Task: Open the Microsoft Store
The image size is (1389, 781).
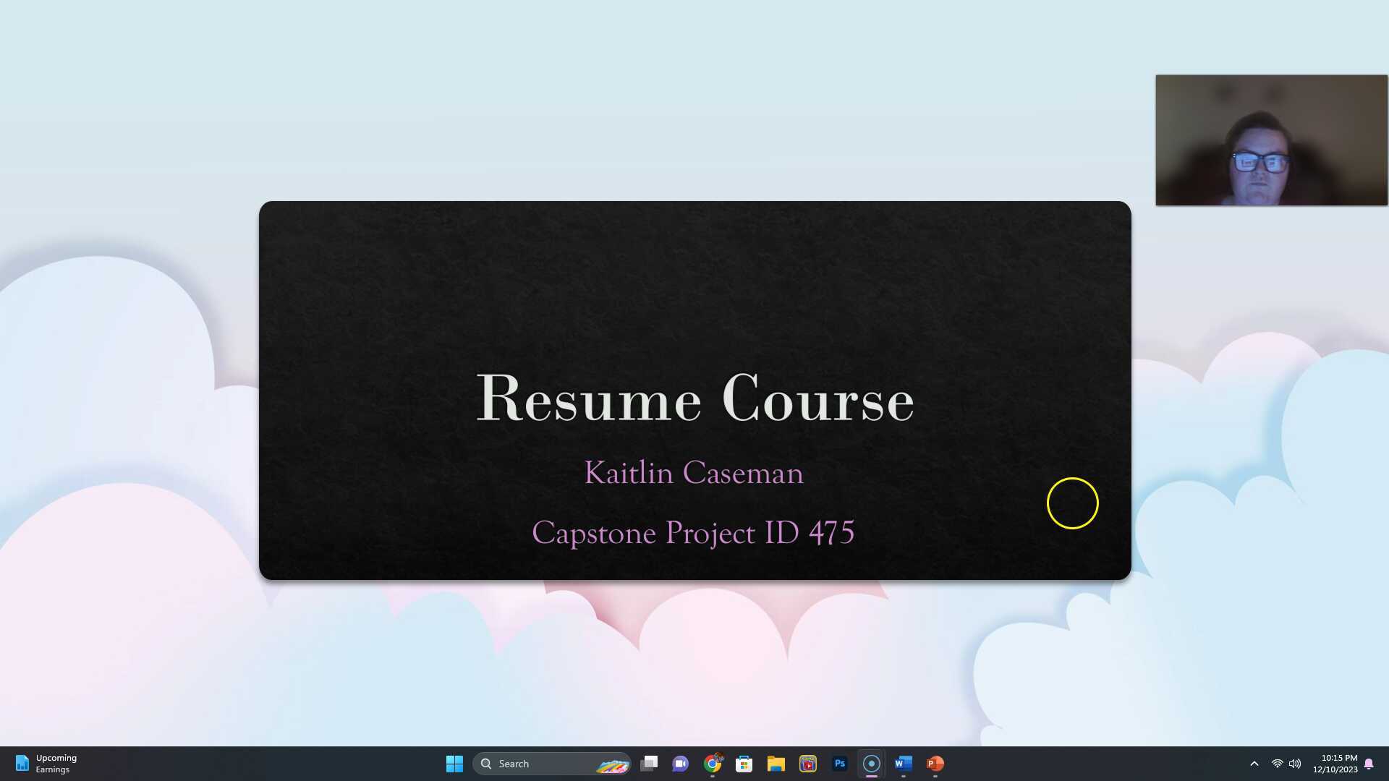Action: pyautogui.click(x=744, y=764)
